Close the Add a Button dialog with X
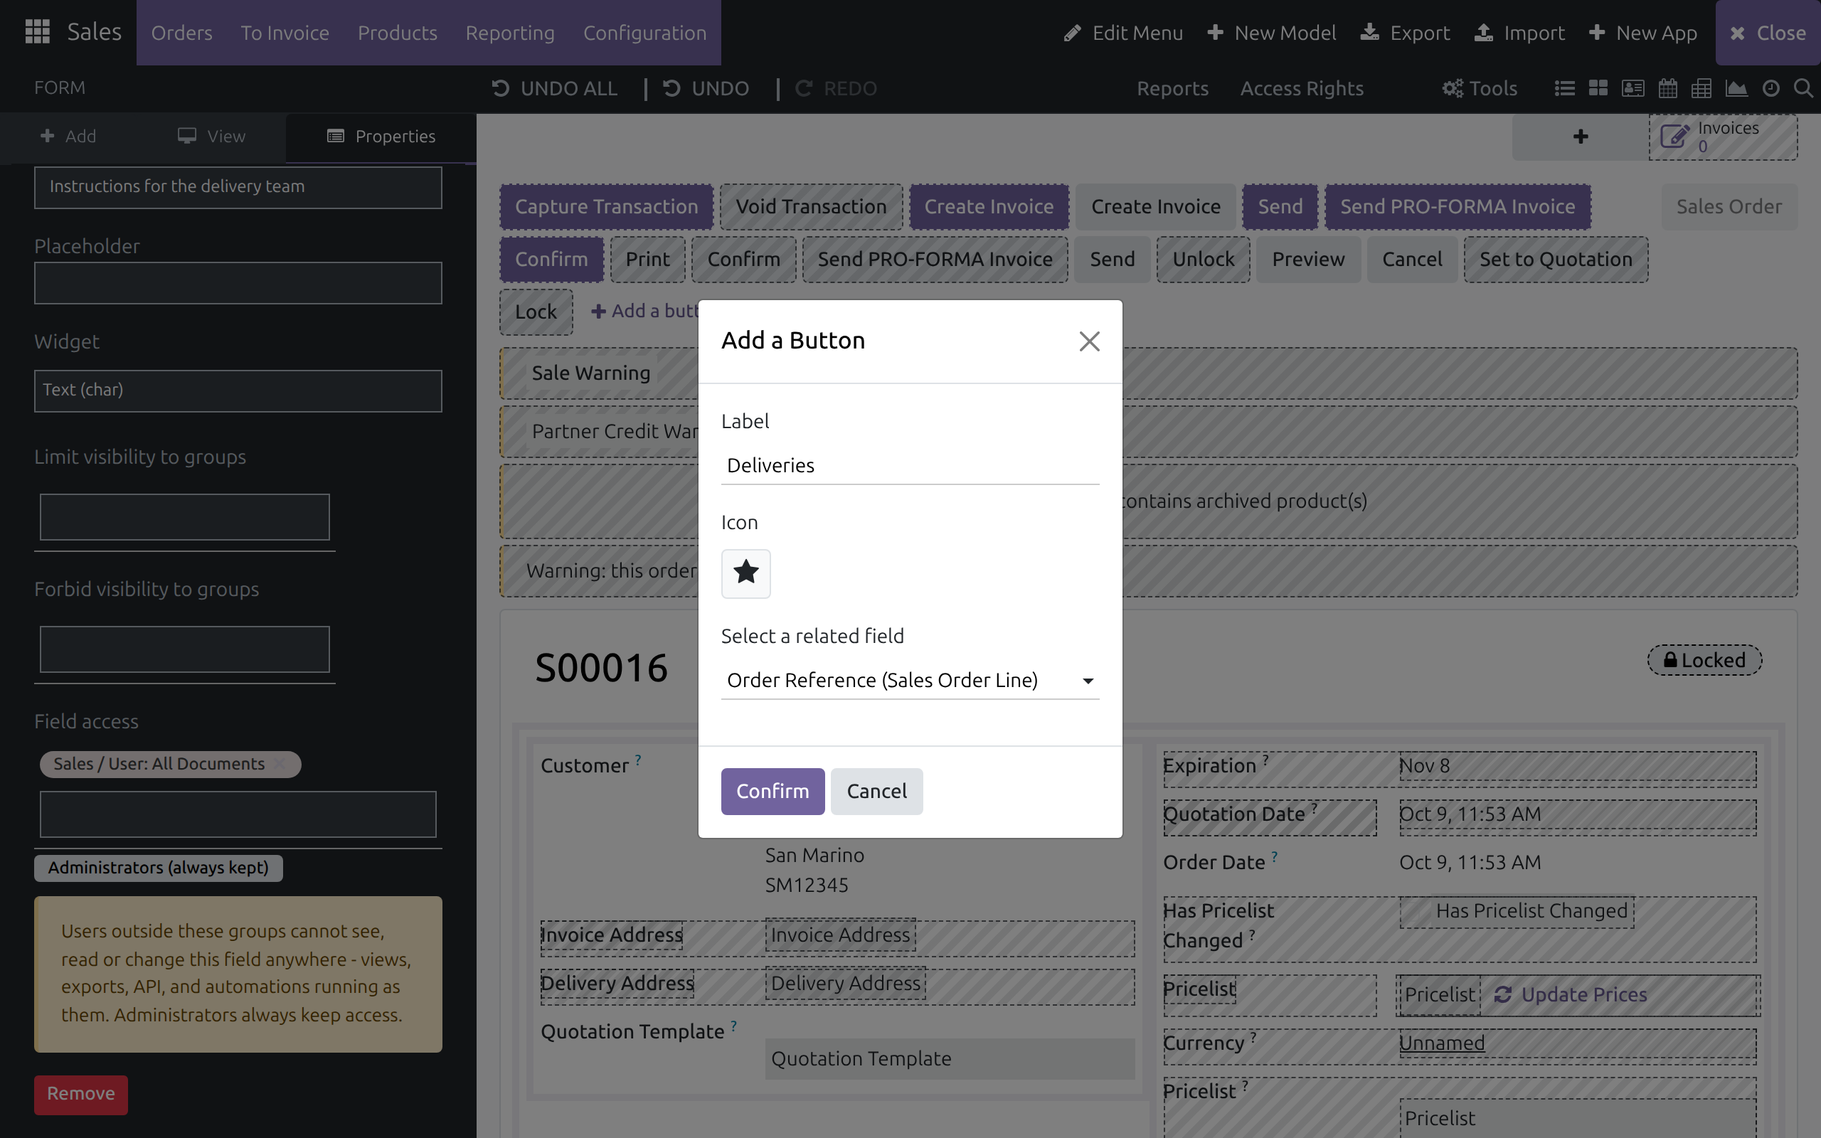The width and height of the screenshot is (1821, 1138). point(1089,341)
